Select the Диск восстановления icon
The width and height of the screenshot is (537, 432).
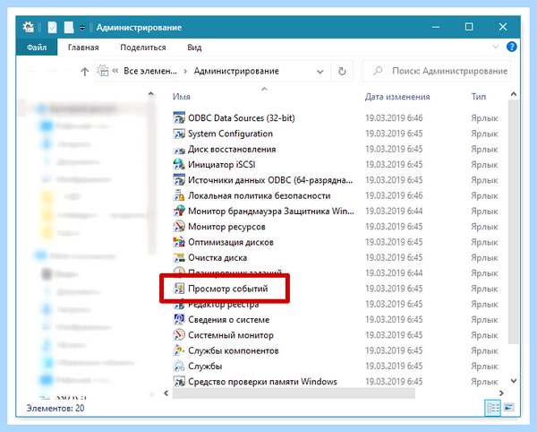coord(179,150)
